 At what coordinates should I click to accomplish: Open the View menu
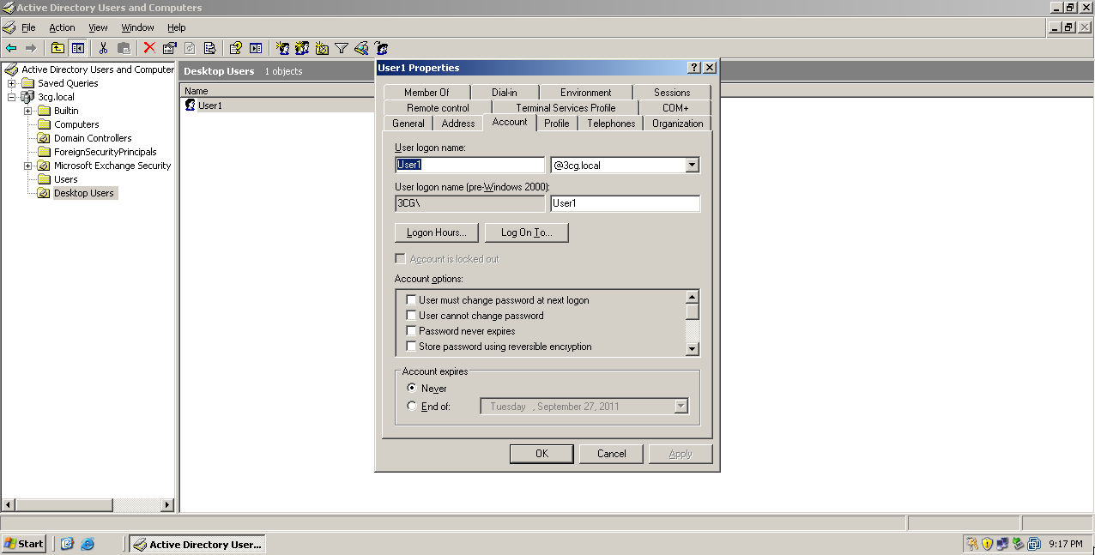pos(98,27)
